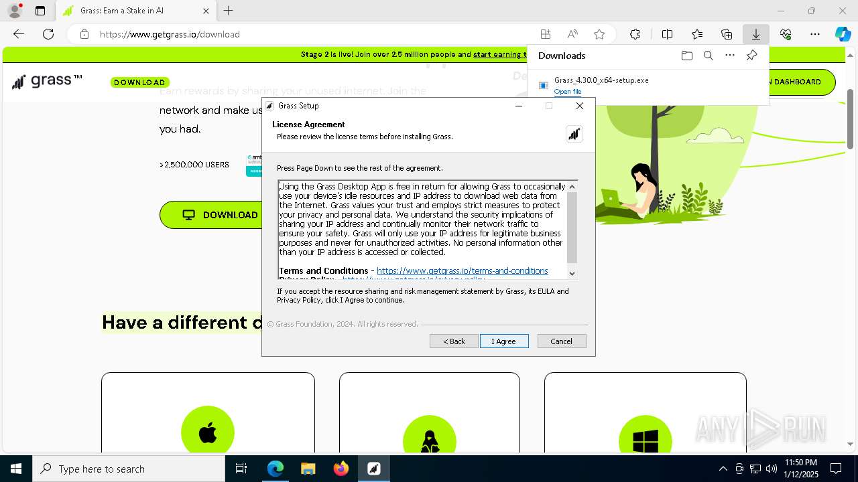
Task: Click the Back button in Grass Setup
Action: [454, 341]
